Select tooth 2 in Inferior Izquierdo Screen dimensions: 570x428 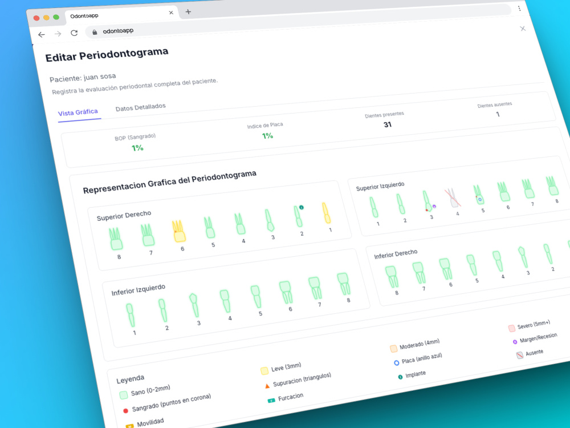click(x=162, y=310)
